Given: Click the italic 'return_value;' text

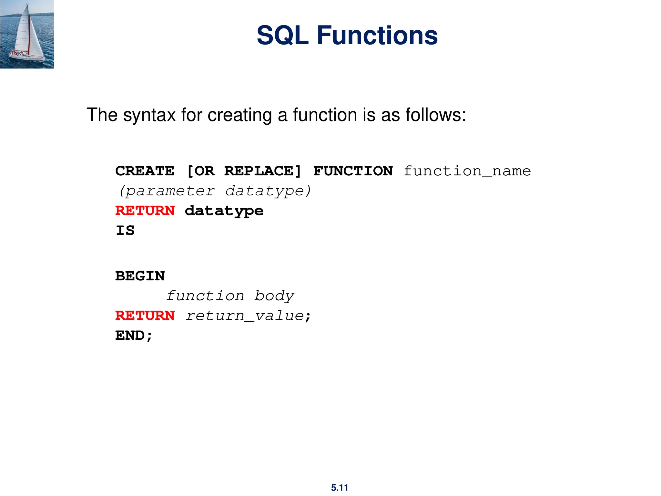Looking at the screenshot, I should point(248,316).
